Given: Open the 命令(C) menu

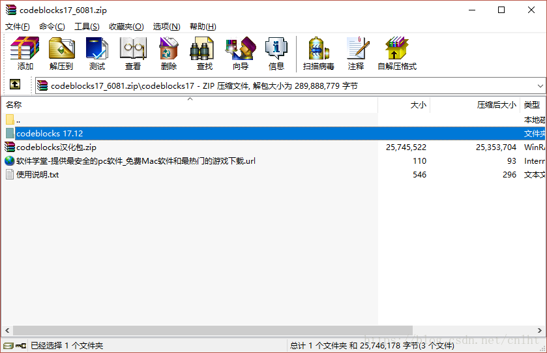Looking at the screenshot, I should [52, 27].
